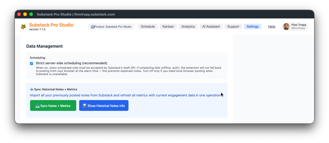The width and height of the screenshot is (329, 143).
Task: Click the Product: Substack Pro Studio button
Action: click(x=111, y=27)
